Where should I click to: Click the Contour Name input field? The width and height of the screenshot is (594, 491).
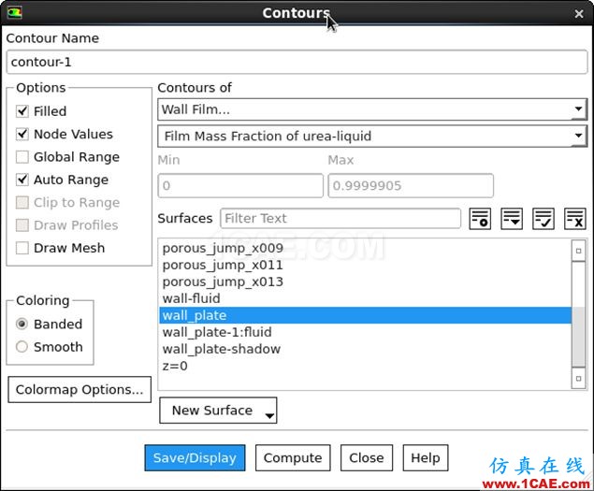297,62
